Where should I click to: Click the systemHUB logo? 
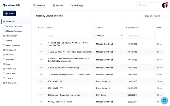(11, 5)
